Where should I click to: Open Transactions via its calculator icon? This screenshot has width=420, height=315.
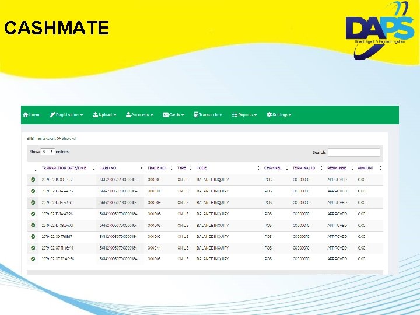click(196, 115)
